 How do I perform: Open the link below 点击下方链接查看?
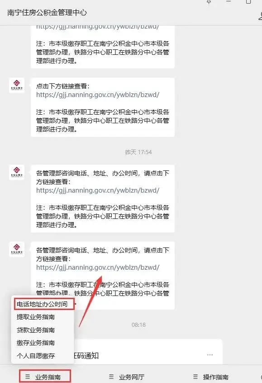[98, 95]
